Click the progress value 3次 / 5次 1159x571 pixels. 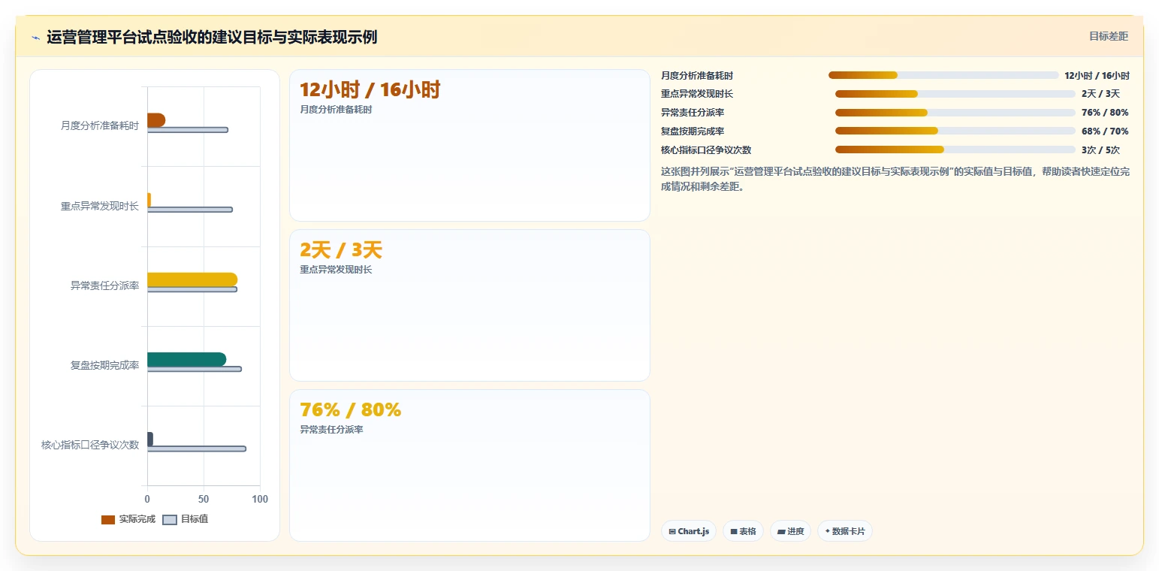[x=1100, y=150]
